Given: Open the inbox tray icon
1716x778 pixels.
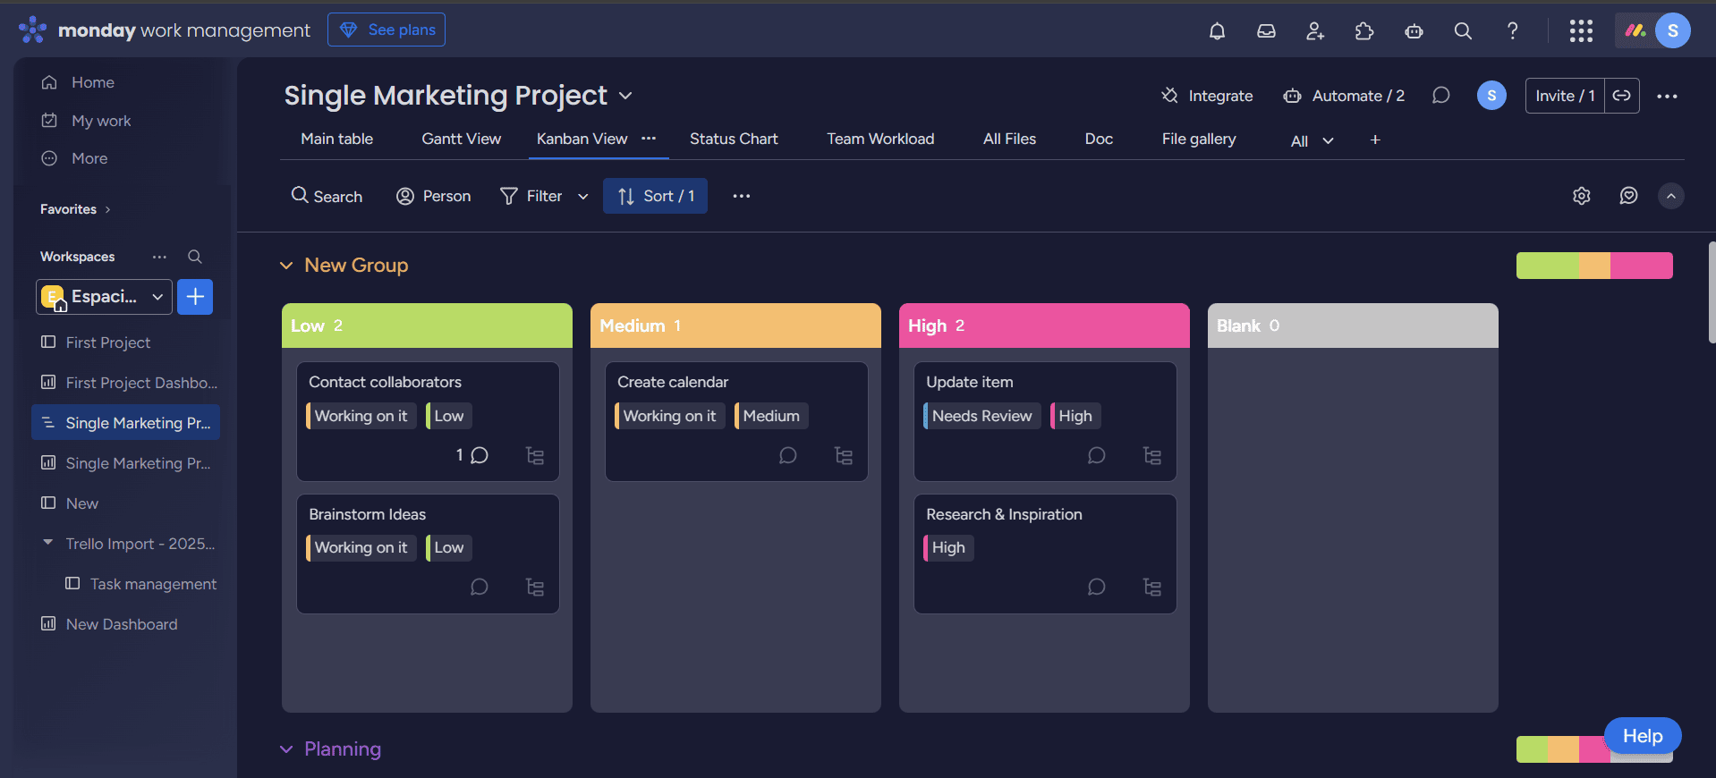Looking at the screenshot, I should coord(1266,31).
